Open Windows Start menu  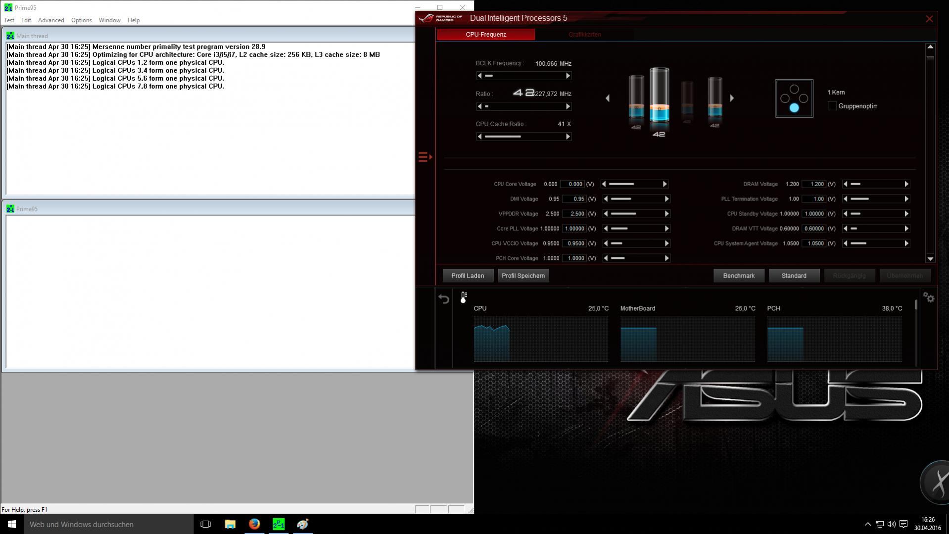tap(12, 524)
